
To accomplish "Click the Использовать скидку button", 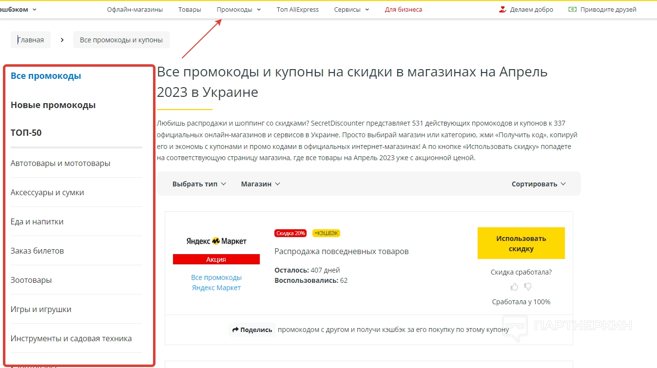I will tap(521, 243).
